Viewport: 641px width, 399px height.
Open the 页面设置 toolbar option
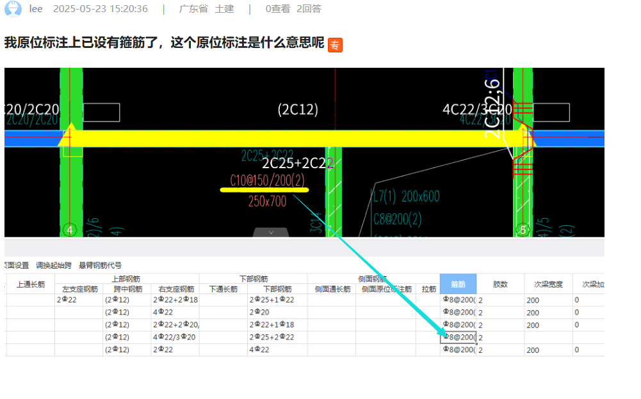17,265
